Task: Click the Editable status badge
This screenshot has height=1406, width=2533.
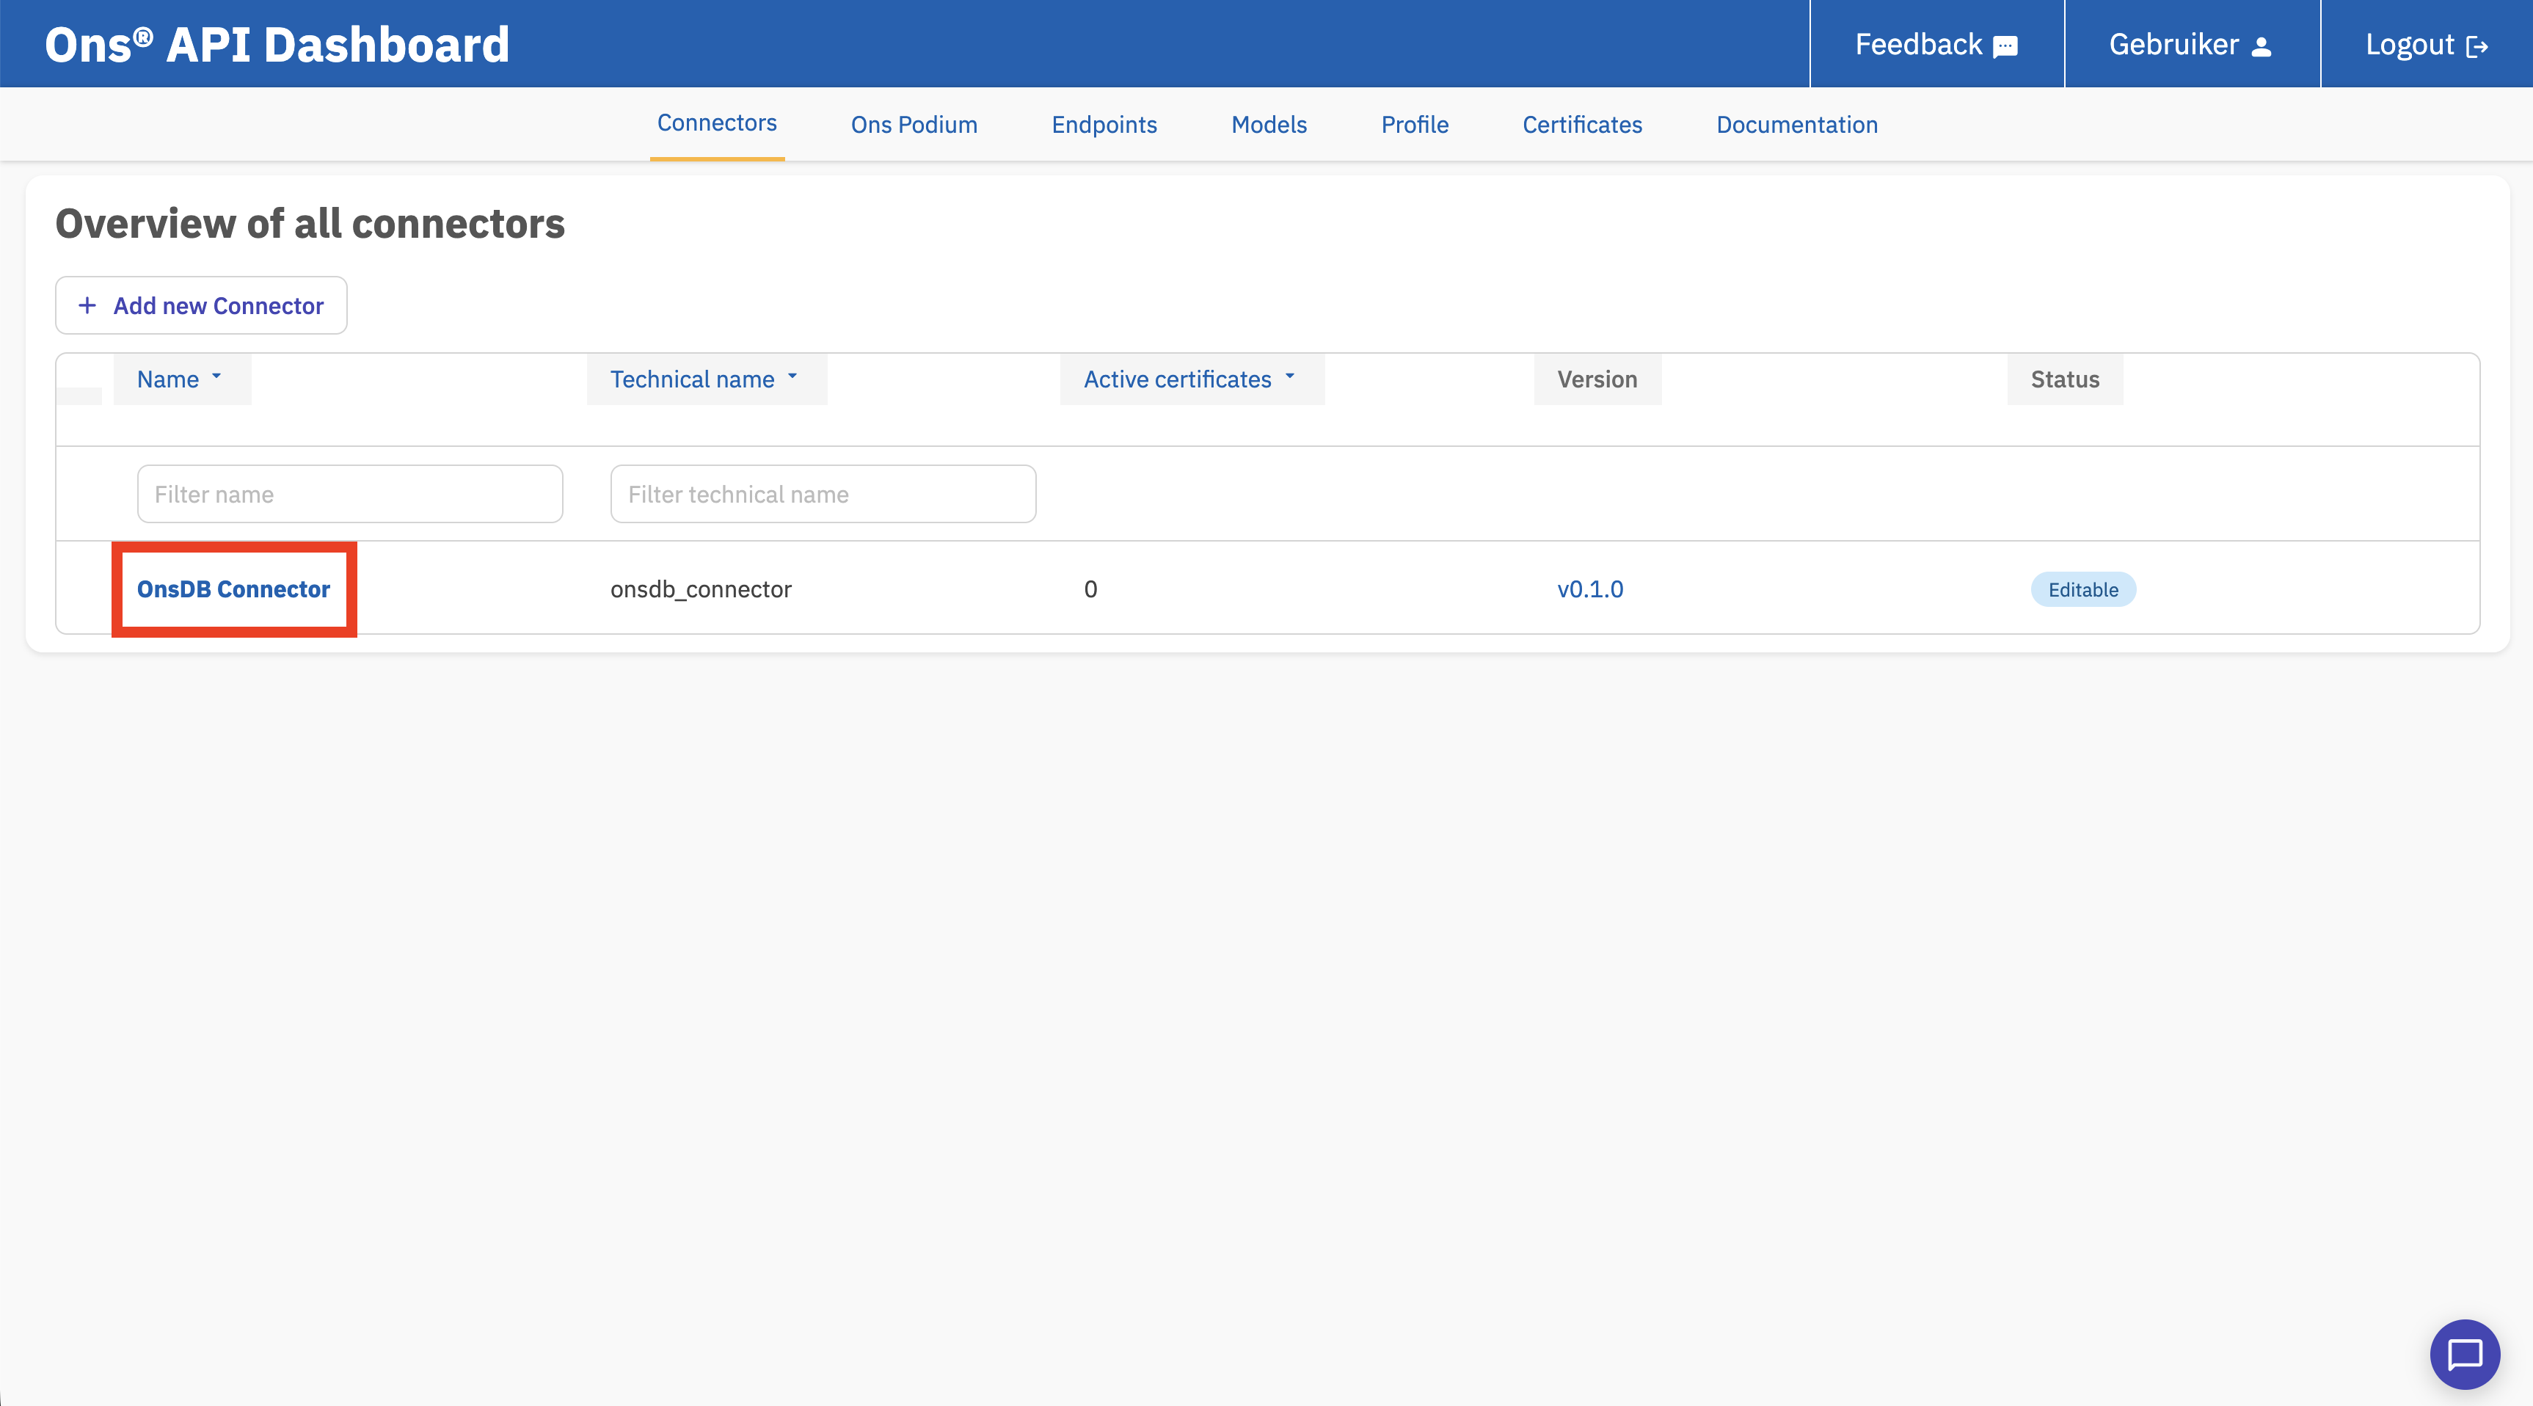Action: pyautogui.click(x=2082, y=589)
